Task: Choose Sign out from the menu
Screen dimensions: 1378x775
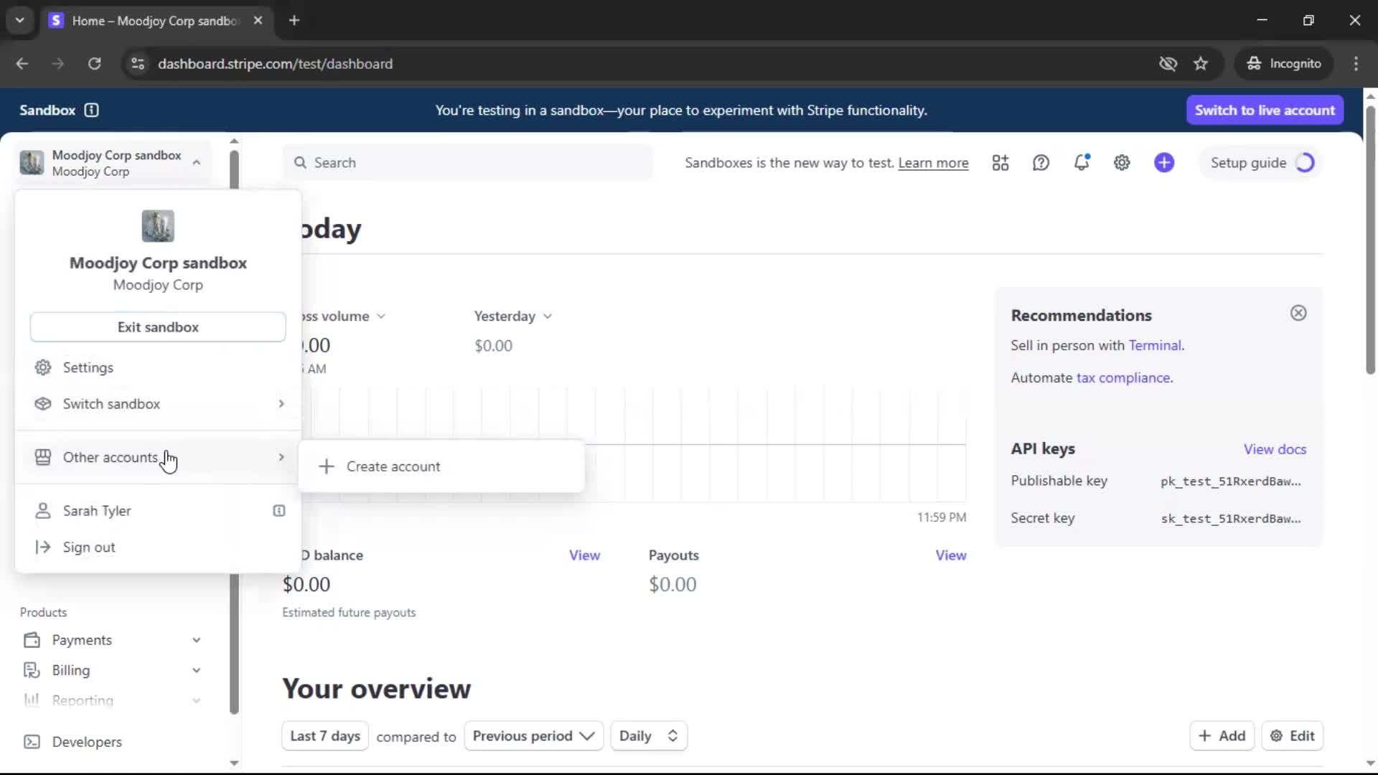Action: [158, 548]
